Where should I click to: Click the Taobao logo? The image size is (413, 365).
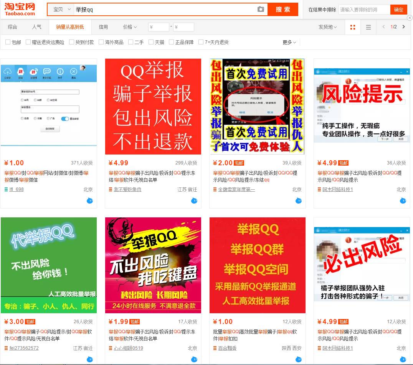coord(20,9)
